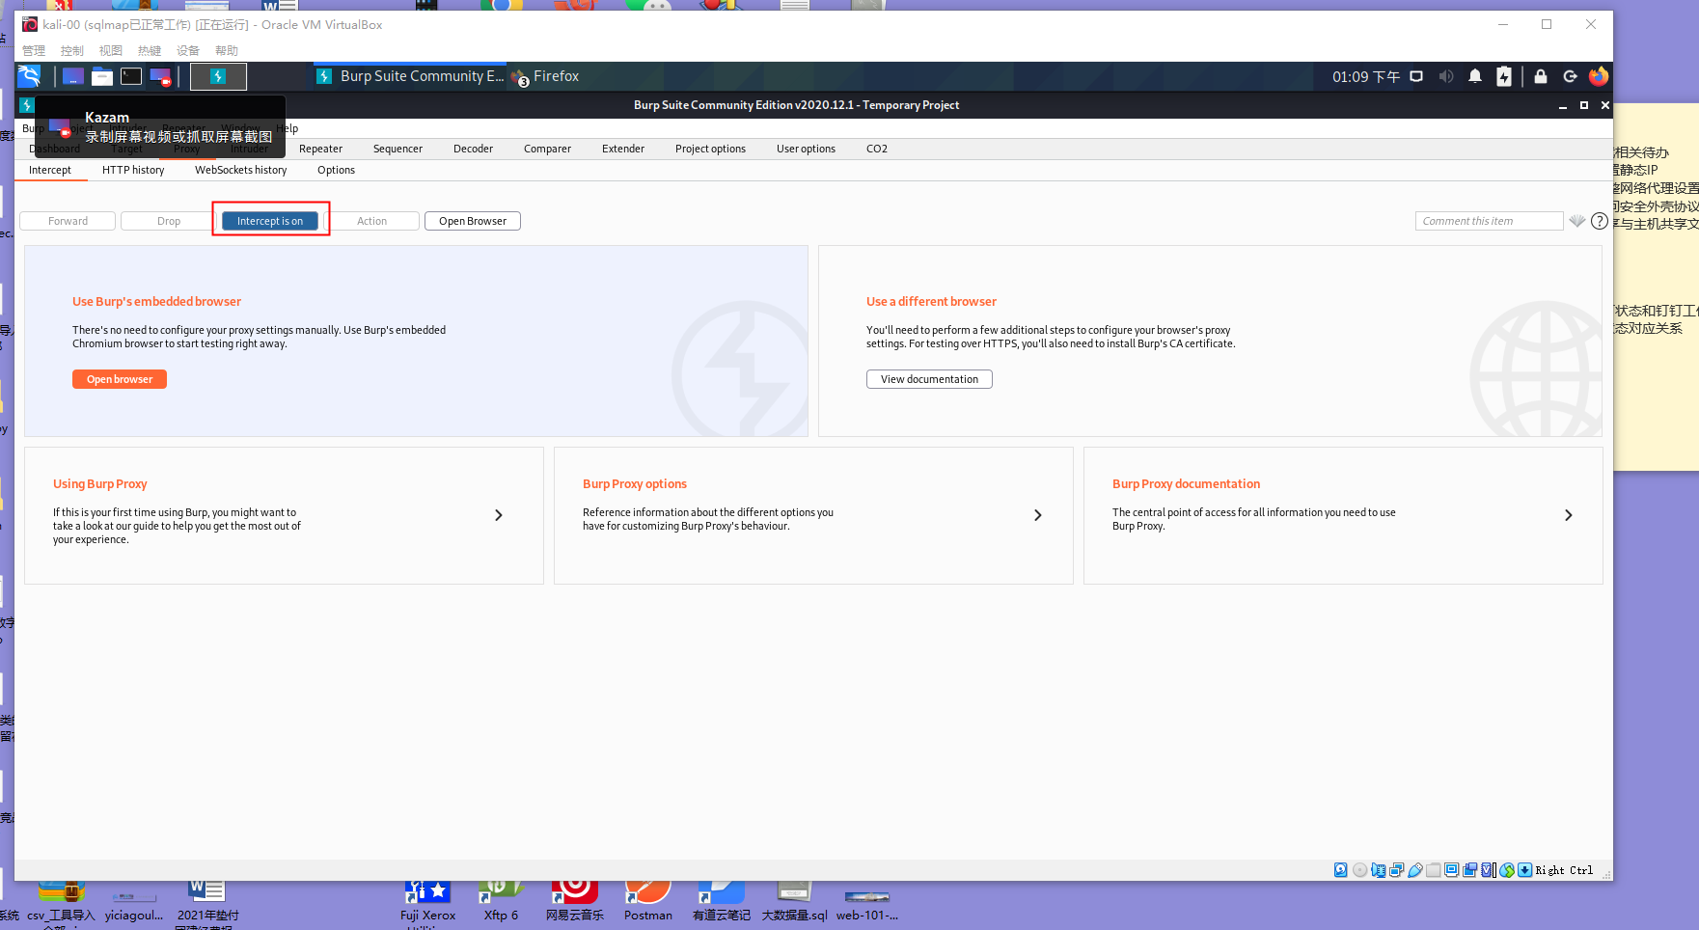Click the Comment this item field
Image resolution: width=1699 pixels, height=930 pixels.
pos(1489,221)
